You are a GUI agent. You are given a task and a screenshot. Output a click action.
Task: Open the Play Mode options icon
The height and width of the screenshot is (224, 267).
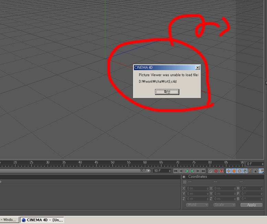[x=262, y=171]
